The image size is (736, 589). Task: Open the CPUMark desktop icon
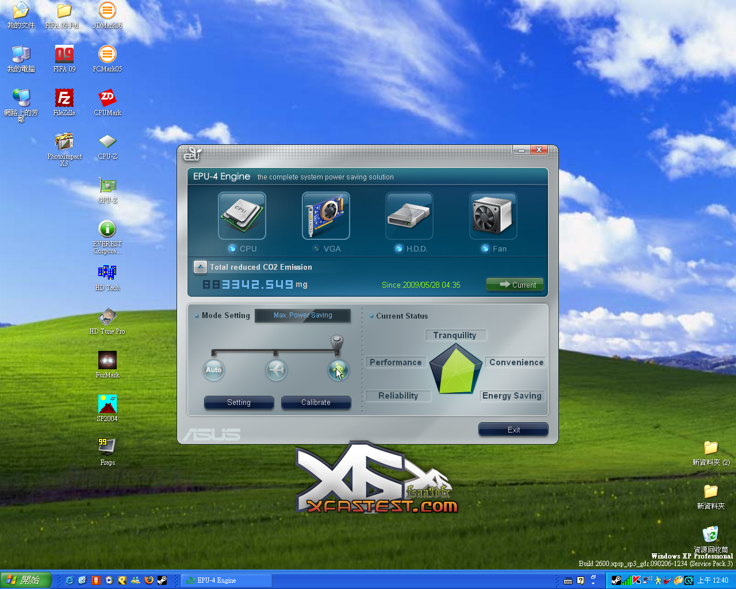(x=108, y=102)
